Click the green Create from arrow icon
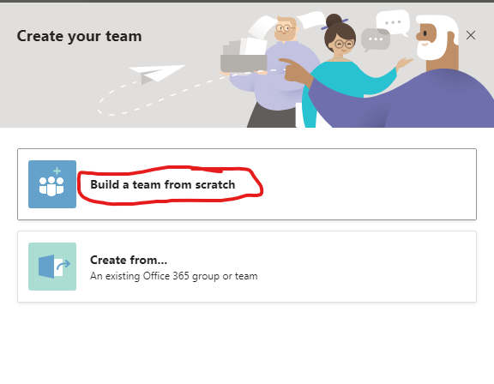The height and width of the screenshot is (384, 494). (52, 267)
